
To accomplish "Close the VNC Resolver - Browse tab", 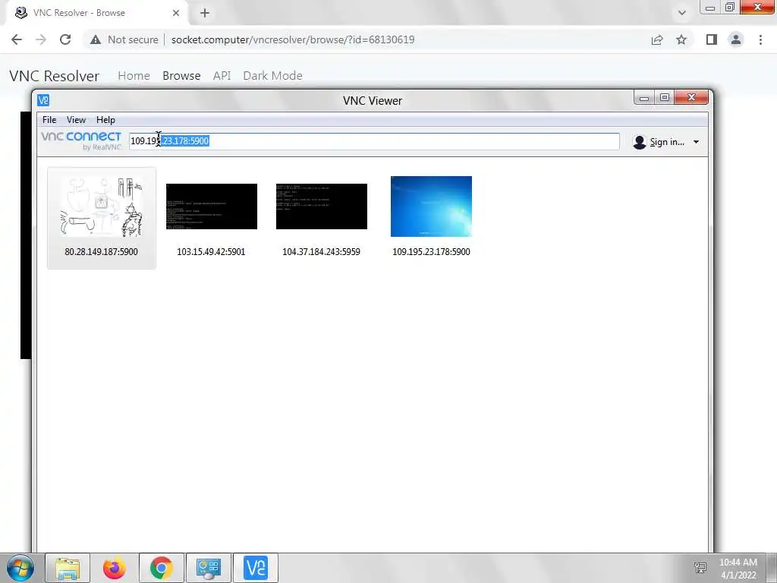I will point(176,13).
